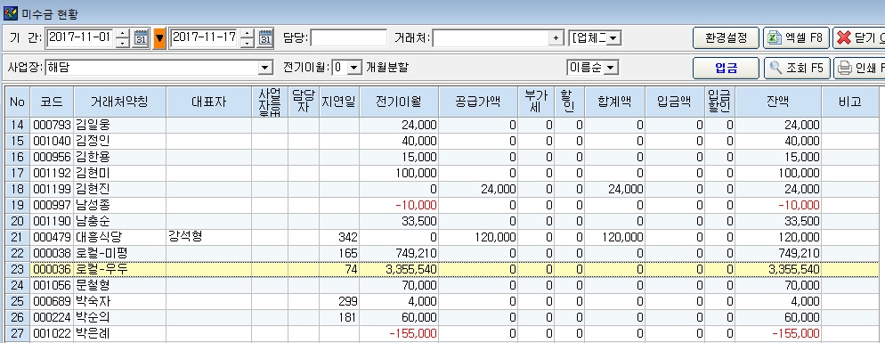
Task: Select row 김정인
Action: [442, 142]
